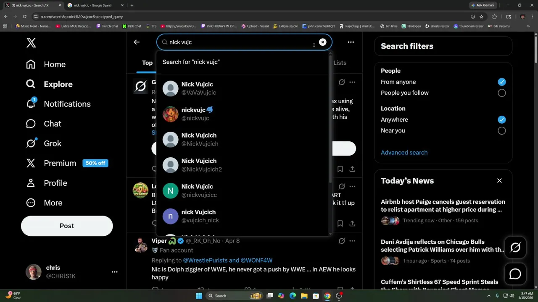Close the Today's News panel
Image resolution: width=538 pixels, height=302 pixels.
(499, 181)
